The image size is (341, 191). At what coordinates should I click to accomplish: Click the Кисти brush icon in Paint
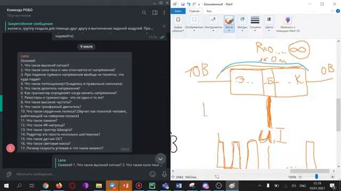coord(229,21)
